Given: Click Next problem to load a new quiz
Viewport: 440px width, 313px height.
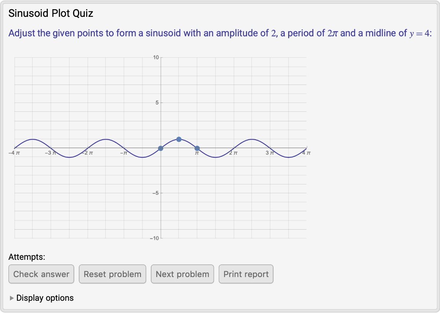Looking at the screenshot, I should point(183,274).
